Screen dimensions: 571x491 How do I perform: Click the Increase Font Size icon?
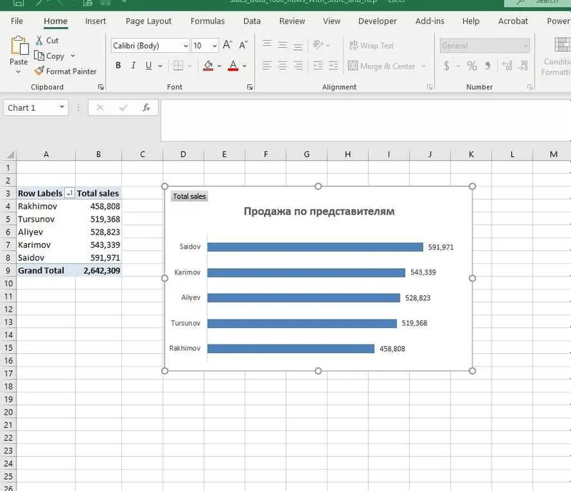click(227, 45)
